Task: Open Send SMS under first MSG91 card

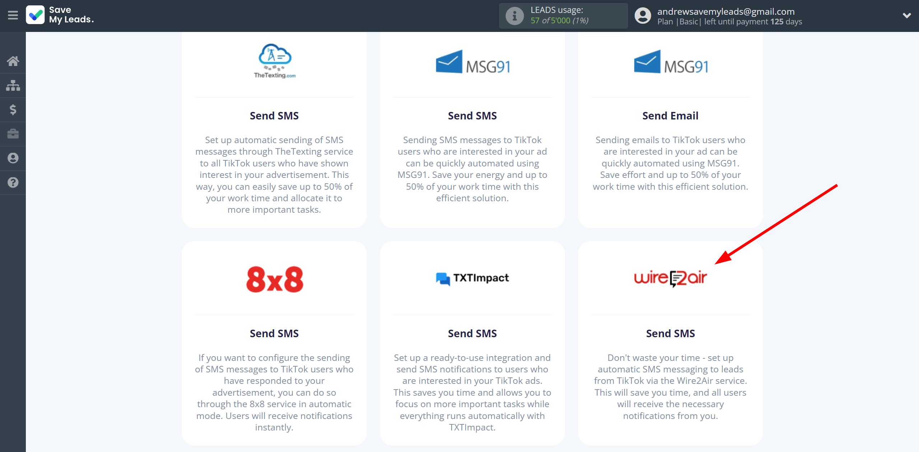Action: (x=472, y=116)
